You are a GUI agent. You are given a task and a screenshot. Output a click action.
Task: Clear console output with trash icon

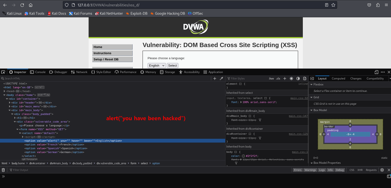[x=3, y=170]
